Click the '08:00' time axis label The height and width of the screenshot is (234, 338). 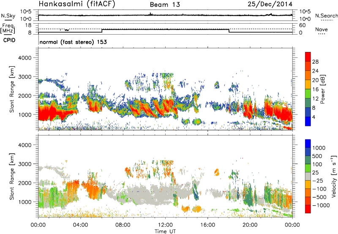123,225
